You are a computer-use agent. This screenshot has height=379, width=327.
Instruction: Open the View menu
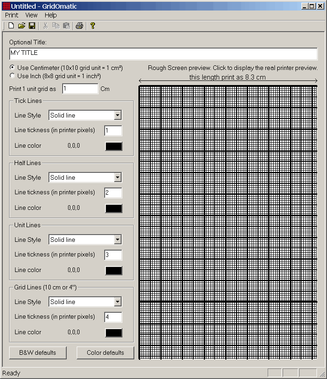[x=32, y=15]
